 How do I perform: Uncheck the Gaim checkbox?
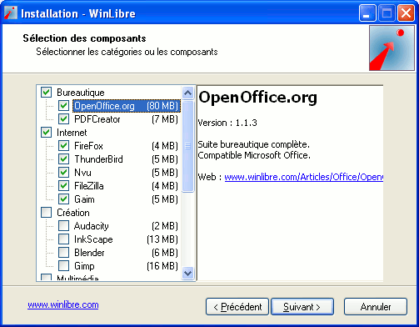pos(63,199)
